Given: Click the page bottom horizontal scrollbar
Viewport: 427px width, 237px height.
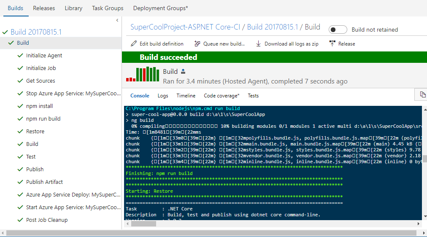Looking at the screenshot, I should tap(211, 233).
